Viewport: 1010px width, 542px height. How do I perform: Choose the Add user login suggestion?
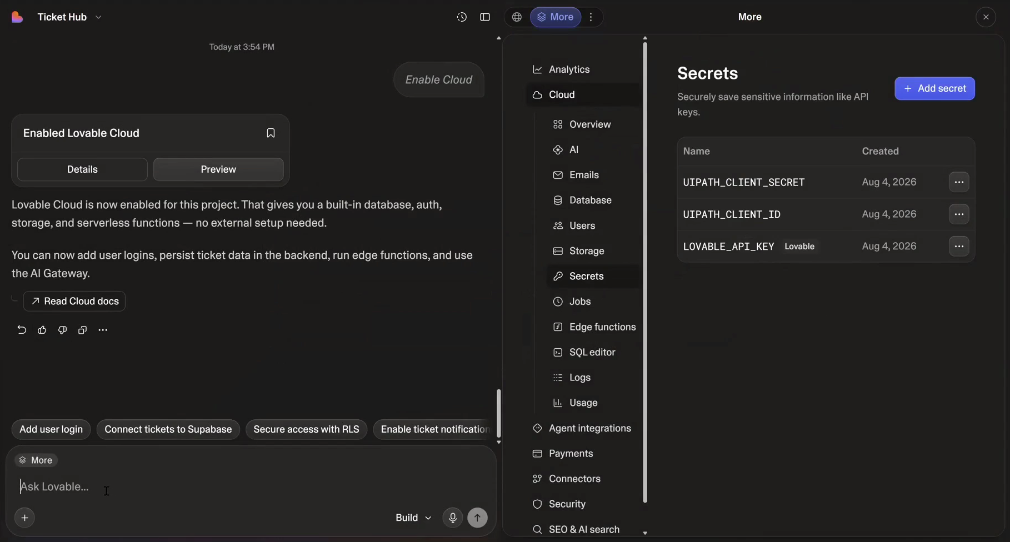51,430
